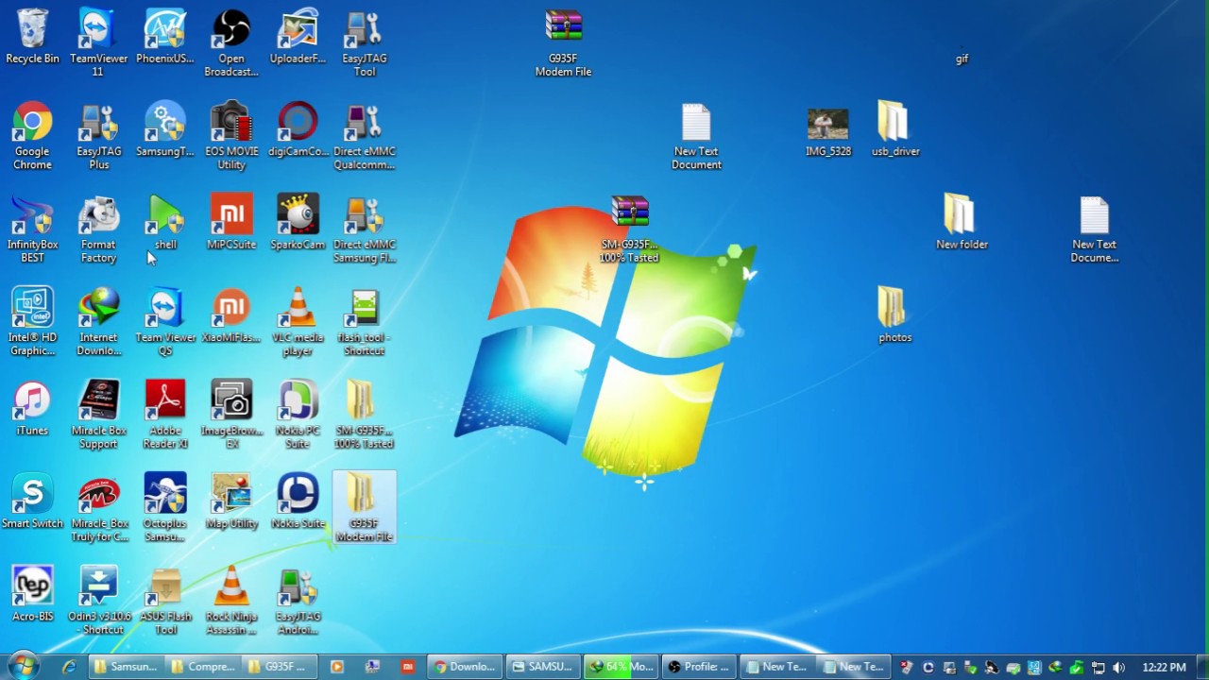This screenshot has width=1209, height=680.
Task: Open Team Viewer QS shortcut
Action: point(164,322)
